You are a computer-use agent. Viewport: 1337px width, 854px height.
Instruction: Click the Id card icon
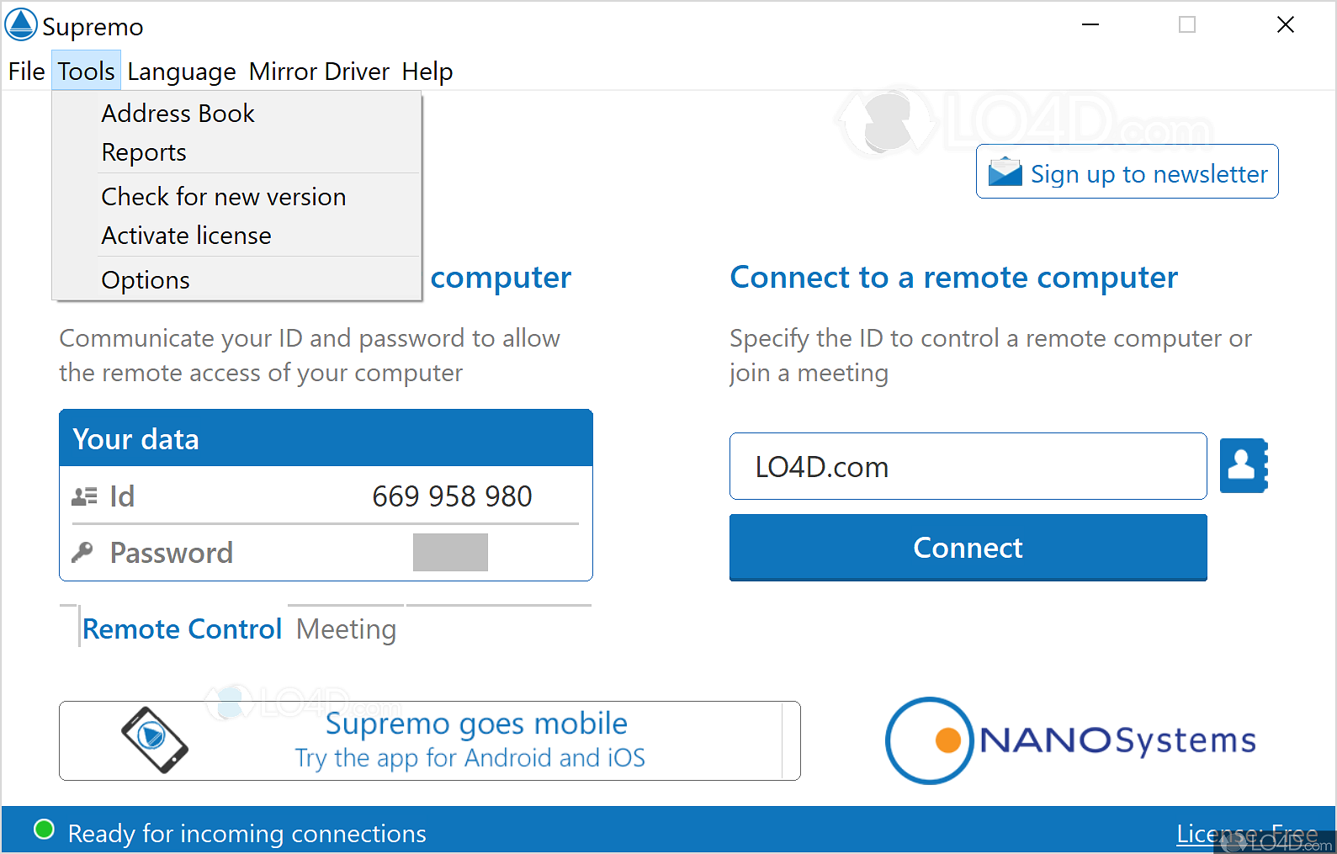84,496
